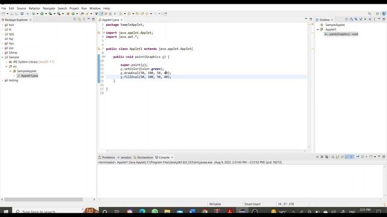Select the Java perspective icon
Screen dimensions: 387x217
384,14
